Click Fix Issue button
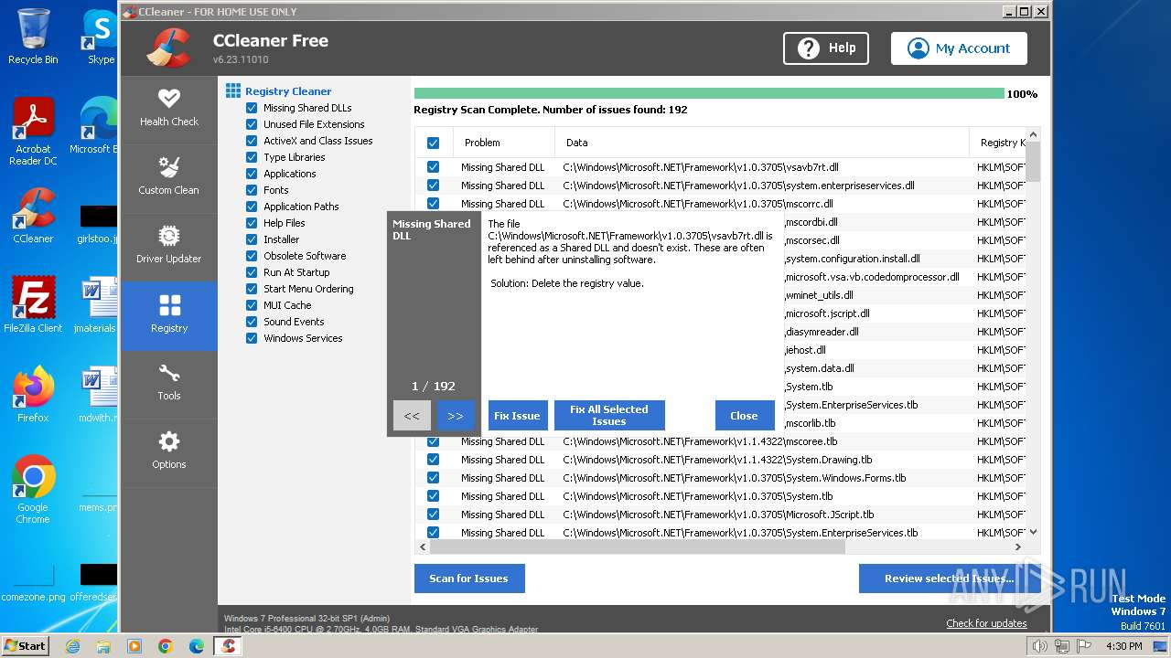Viewport: 1171px width, 658px height. [518, 416]
